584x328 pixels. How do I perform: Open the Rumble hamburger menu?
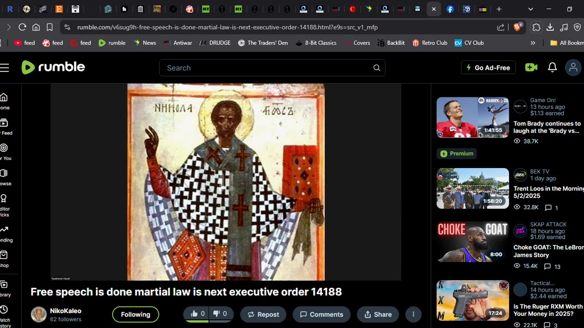coord(5,68)
